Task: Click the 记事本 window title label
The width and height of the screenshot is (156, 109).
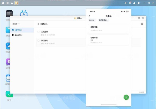Action: [79, 18]
